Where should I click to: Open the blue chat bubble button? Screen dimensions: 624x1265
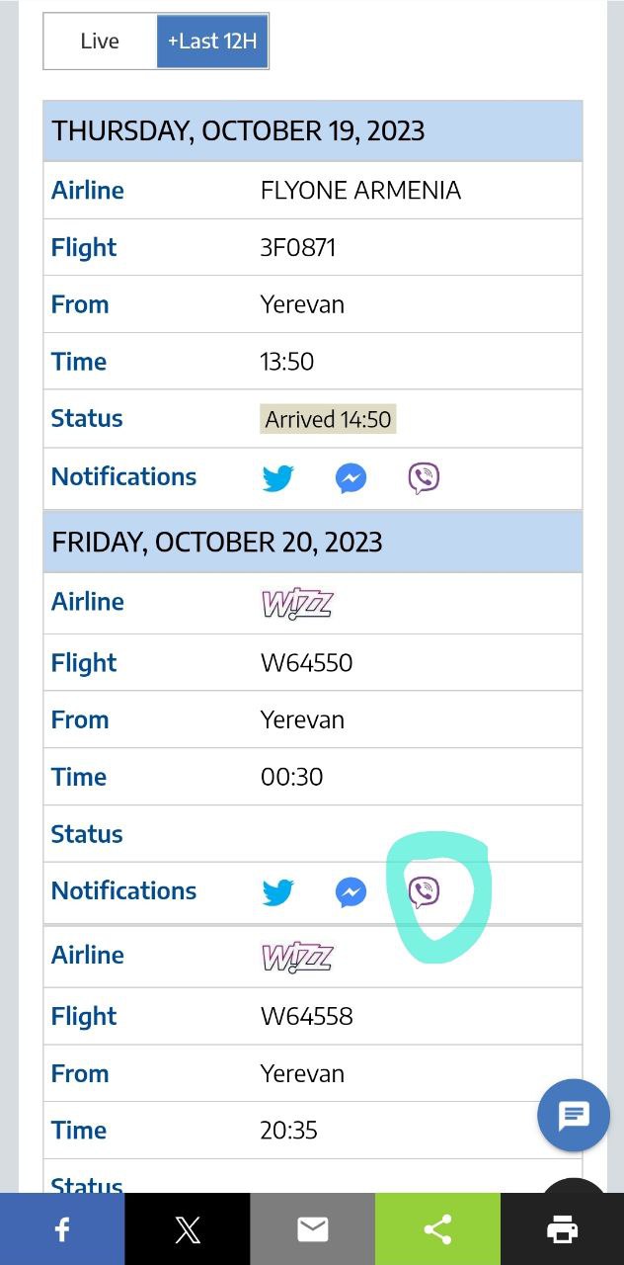(574, 1116)
